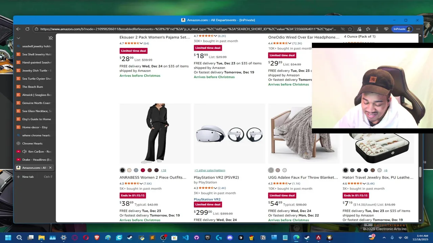The width and height of the screenshot is (433, 243).
Task: Select the black swatch for Hatori jewelry box
Action: click(345, 170)
